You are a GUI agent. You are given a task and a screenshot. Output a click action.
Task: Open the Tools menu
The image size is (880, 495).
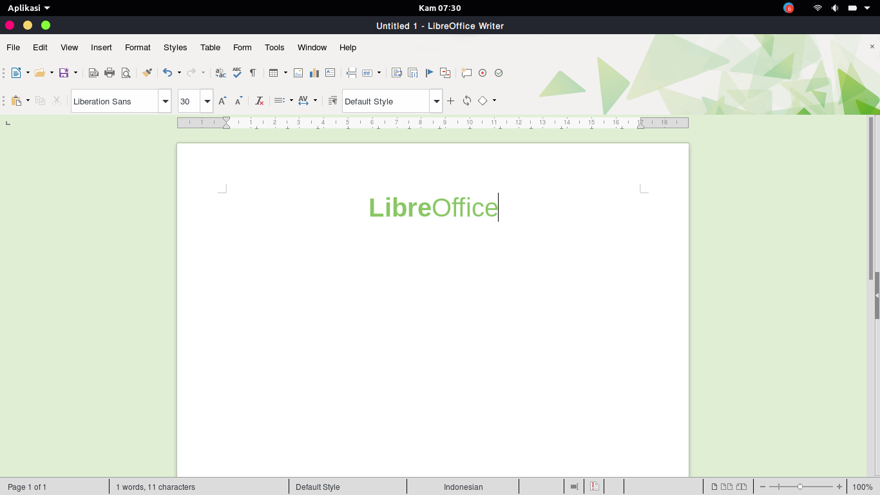point(274,48)
